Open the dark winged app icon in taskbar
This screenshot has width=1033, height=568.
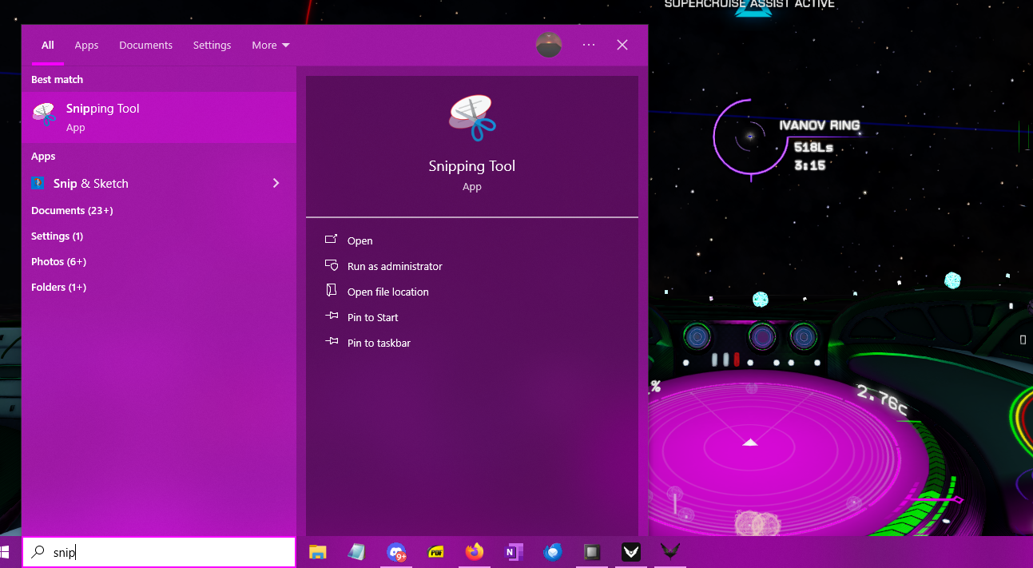670,552
